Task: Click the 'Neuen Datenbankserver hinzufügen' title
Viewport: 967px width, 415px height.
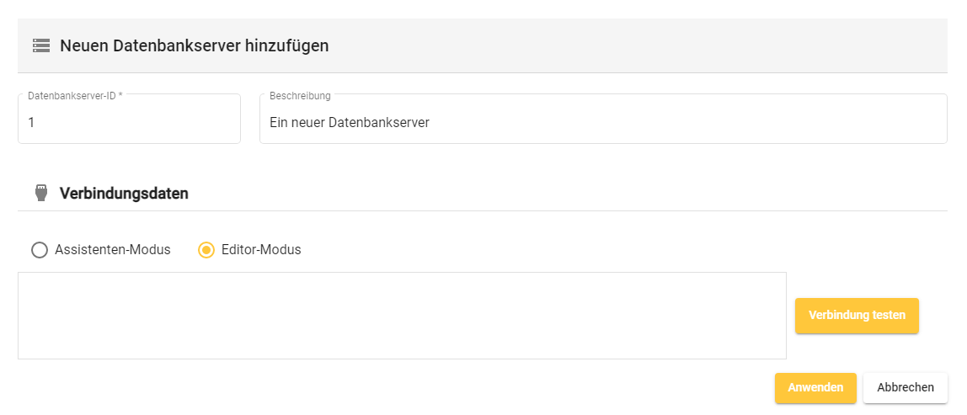Action: click(x=194, y=45)
